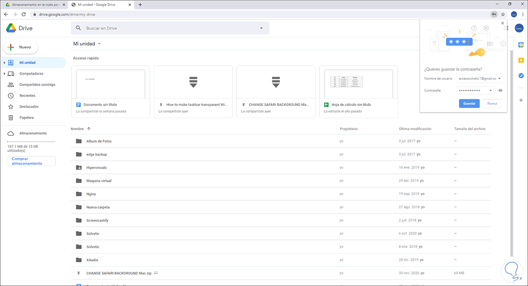Screen dimensions: 528x286
Task: Click the storage usage progress bar
Action: [x=32, y=141]
